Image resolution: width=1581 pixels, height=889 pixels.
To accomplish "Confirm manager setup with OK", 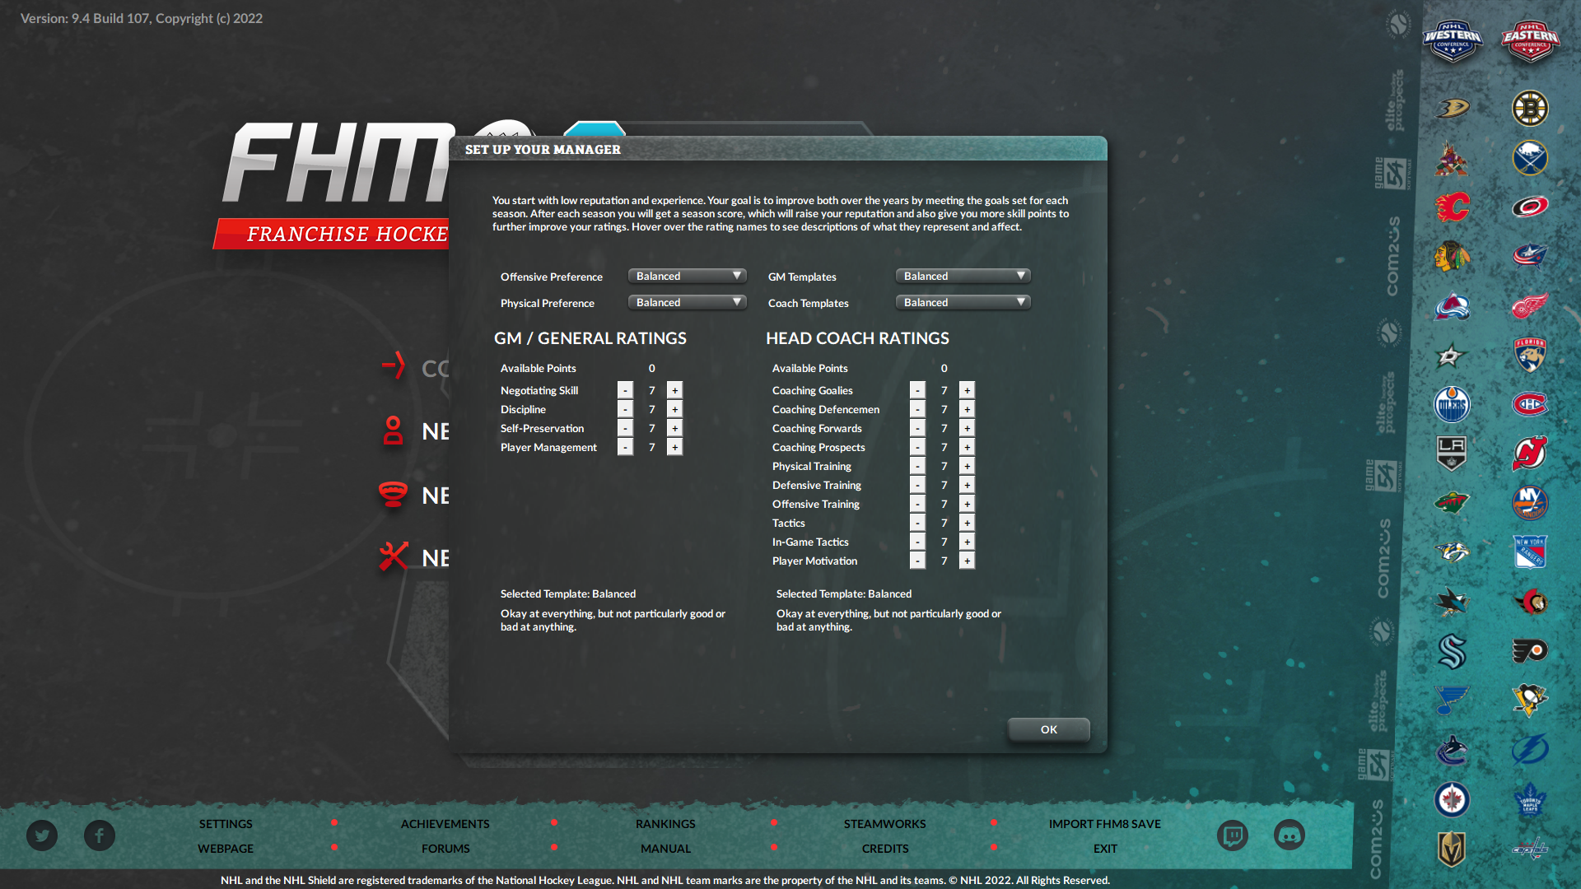I will (1048, 729).
